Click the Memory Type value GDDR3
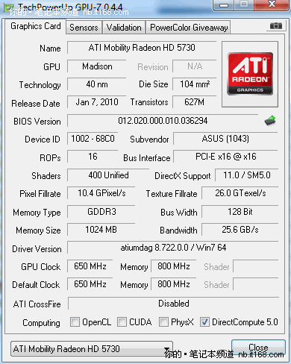This screenshot has width=291, height=364. (101, 212)
